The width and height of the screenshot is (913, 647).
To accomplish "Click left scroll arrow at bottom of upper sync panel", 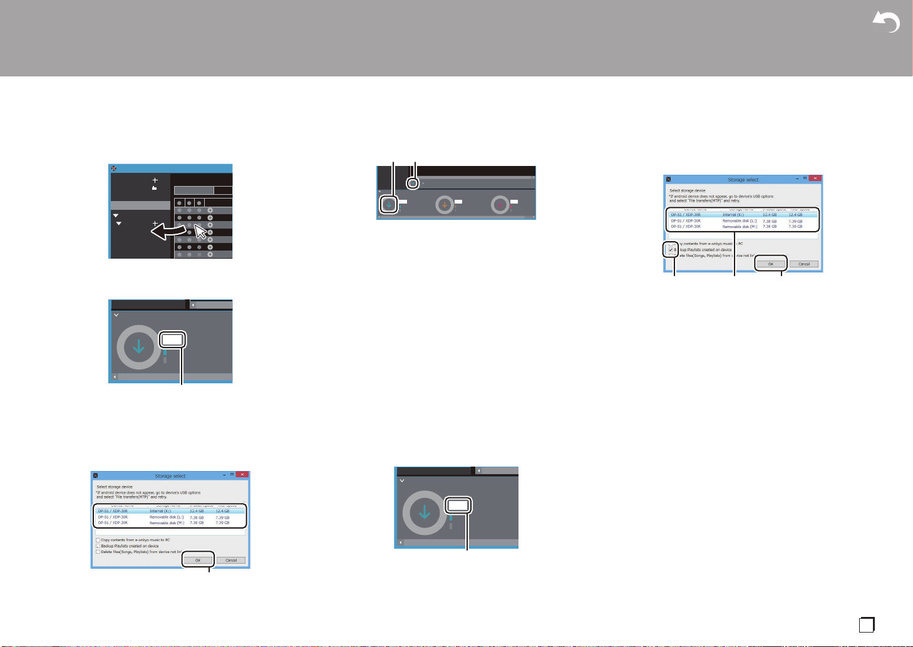I will point(115,378).
